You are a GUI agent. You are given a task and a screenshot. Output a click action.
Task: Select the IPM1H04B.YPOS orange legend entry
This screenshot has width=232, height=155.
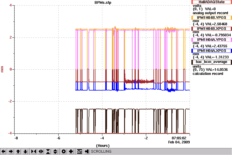click(212, 18)
